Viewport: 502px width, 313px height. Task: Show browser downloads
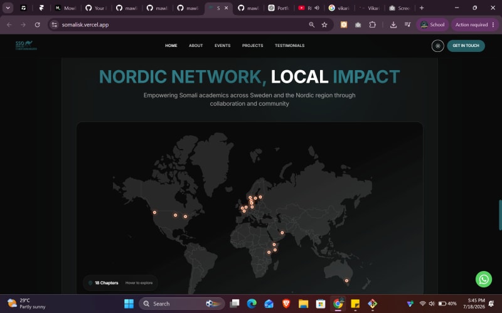(x=393, y=24)
